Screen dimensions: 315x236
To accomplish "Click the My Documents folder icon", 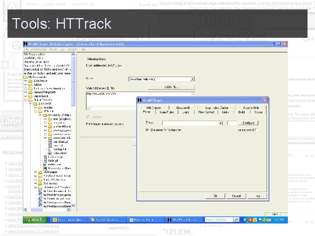I will point(26,77).
